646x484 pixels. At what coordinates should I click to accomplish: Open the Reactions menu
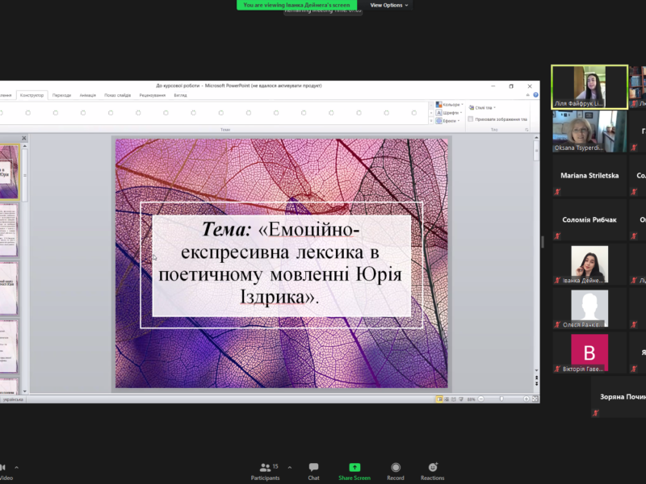click(x=433, y=468)
